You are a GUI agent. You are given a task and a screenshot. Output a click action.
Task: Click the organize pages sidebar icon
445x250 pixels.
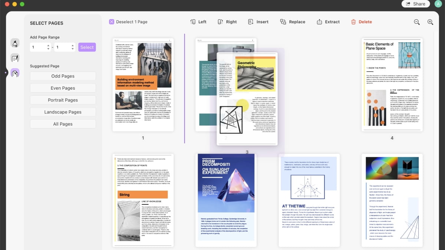click(x=15, y=73)
